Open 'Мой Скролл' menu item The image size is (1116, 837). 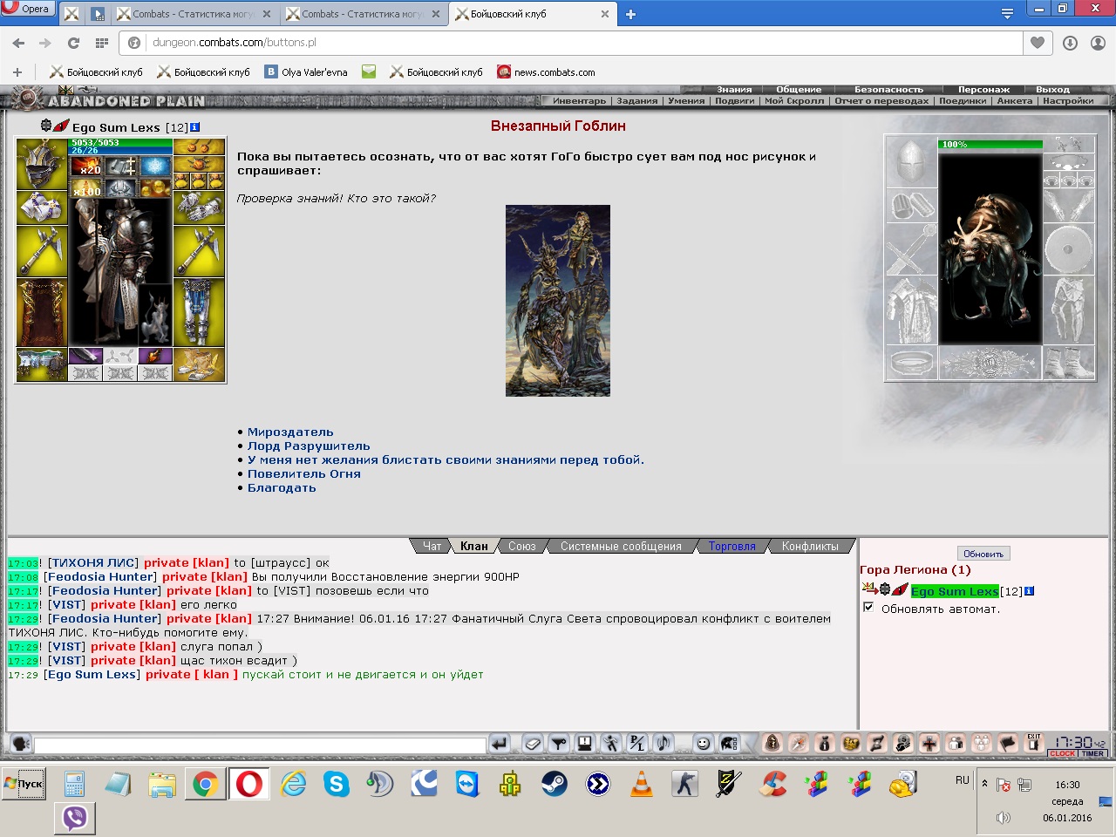pyautogui.click(x=794, y=101)
